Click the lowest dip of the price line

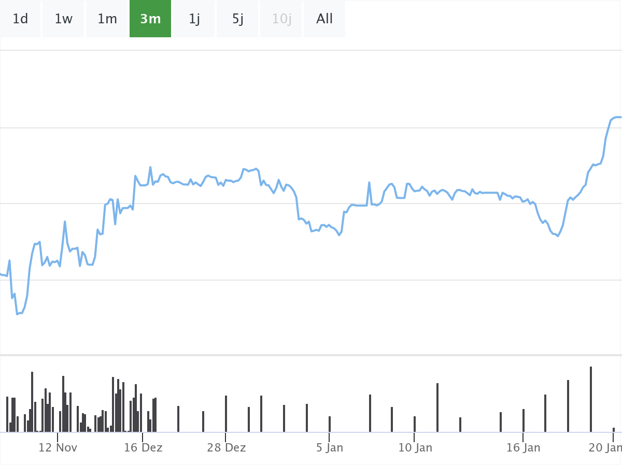tap(17, 314)
